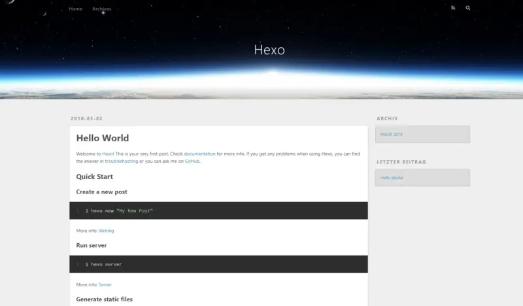Image resolution: width=523 pixels, height=306 pixels.
Task: Visit the GitHub link
Action: (x=192, y=161)
